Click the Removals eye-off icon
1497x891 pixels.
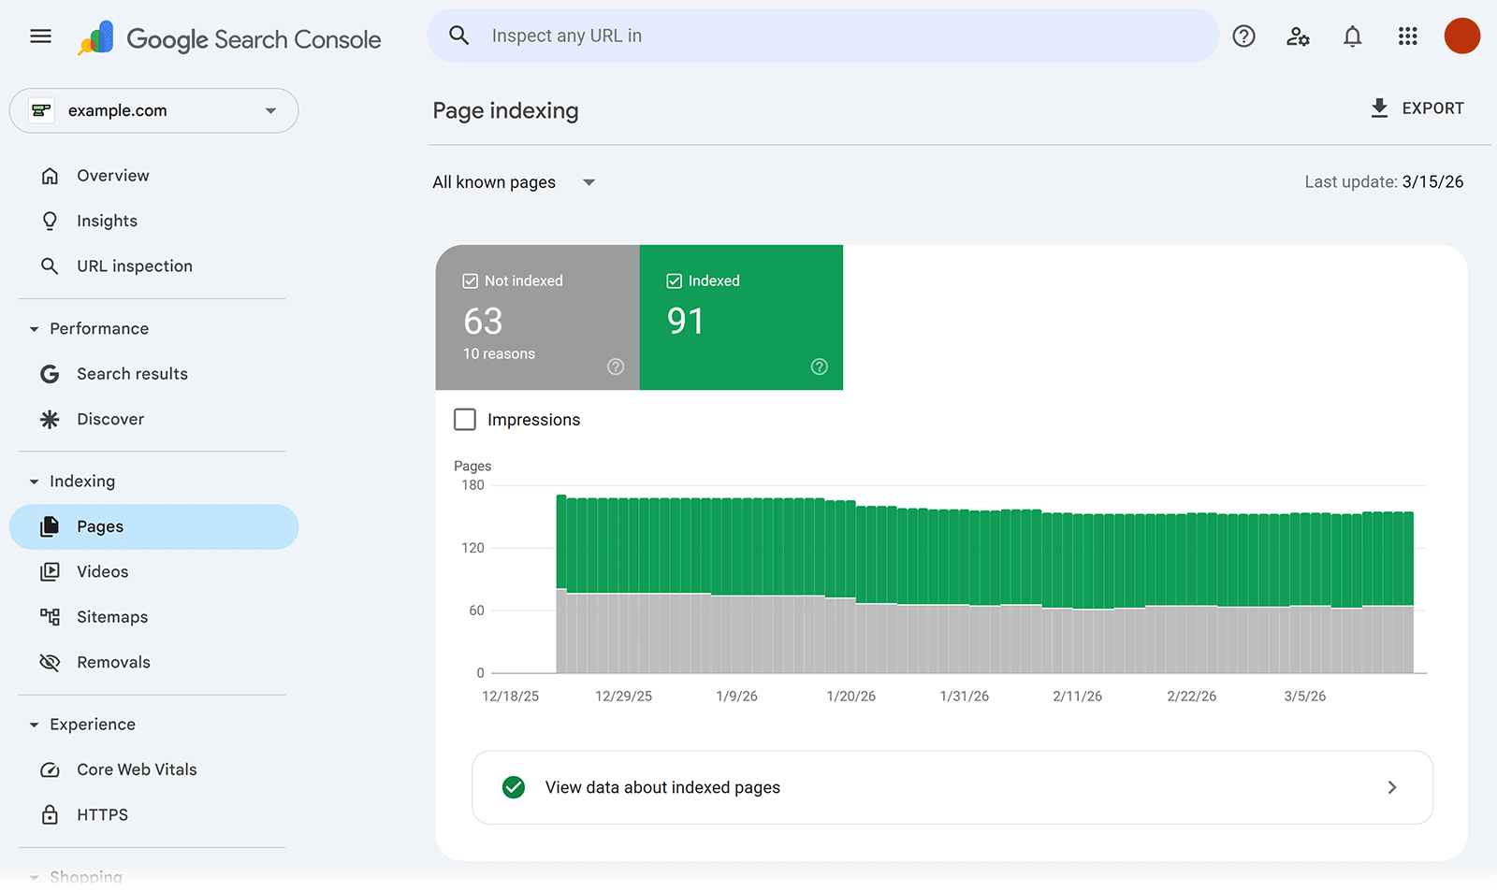pyautogui.click(x=50, y=662)
